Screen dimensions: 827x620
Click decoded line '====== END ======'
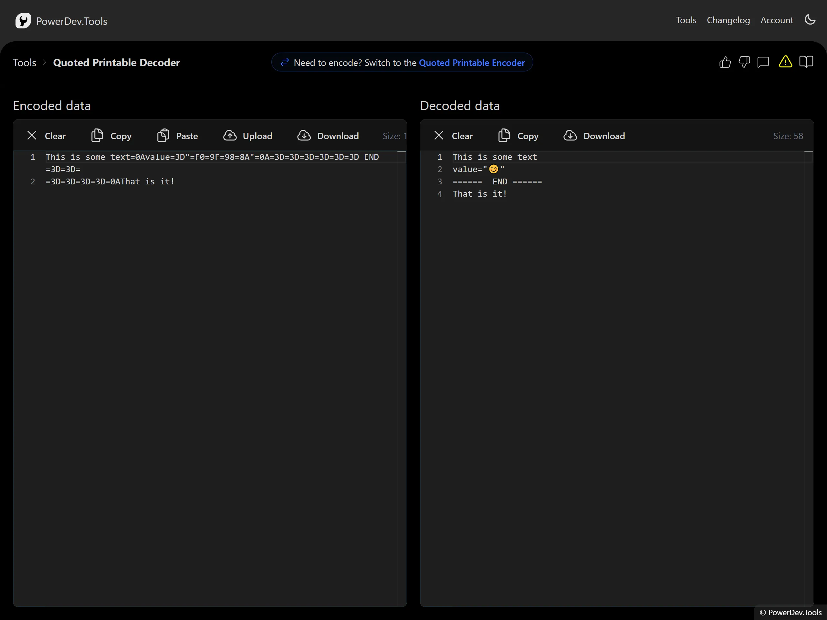(497, 181)
